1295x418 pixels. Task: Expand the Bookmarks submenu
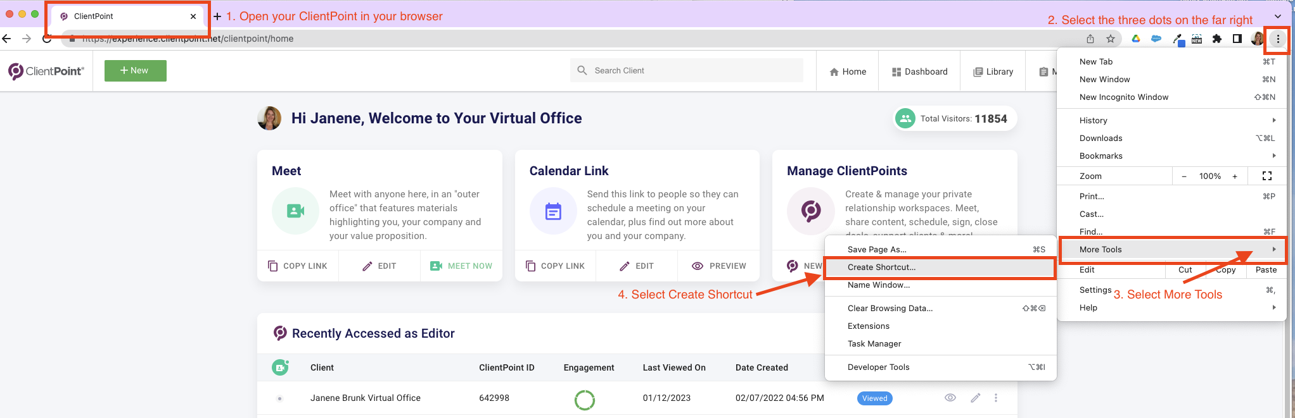click(1172, 156)
